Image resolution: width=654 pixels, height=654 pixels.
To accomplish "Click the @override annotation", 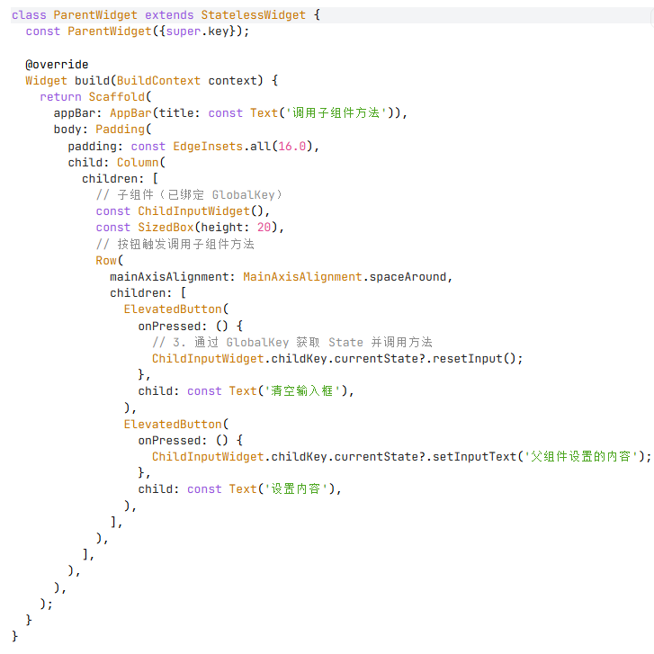I will tap(57, 64).
